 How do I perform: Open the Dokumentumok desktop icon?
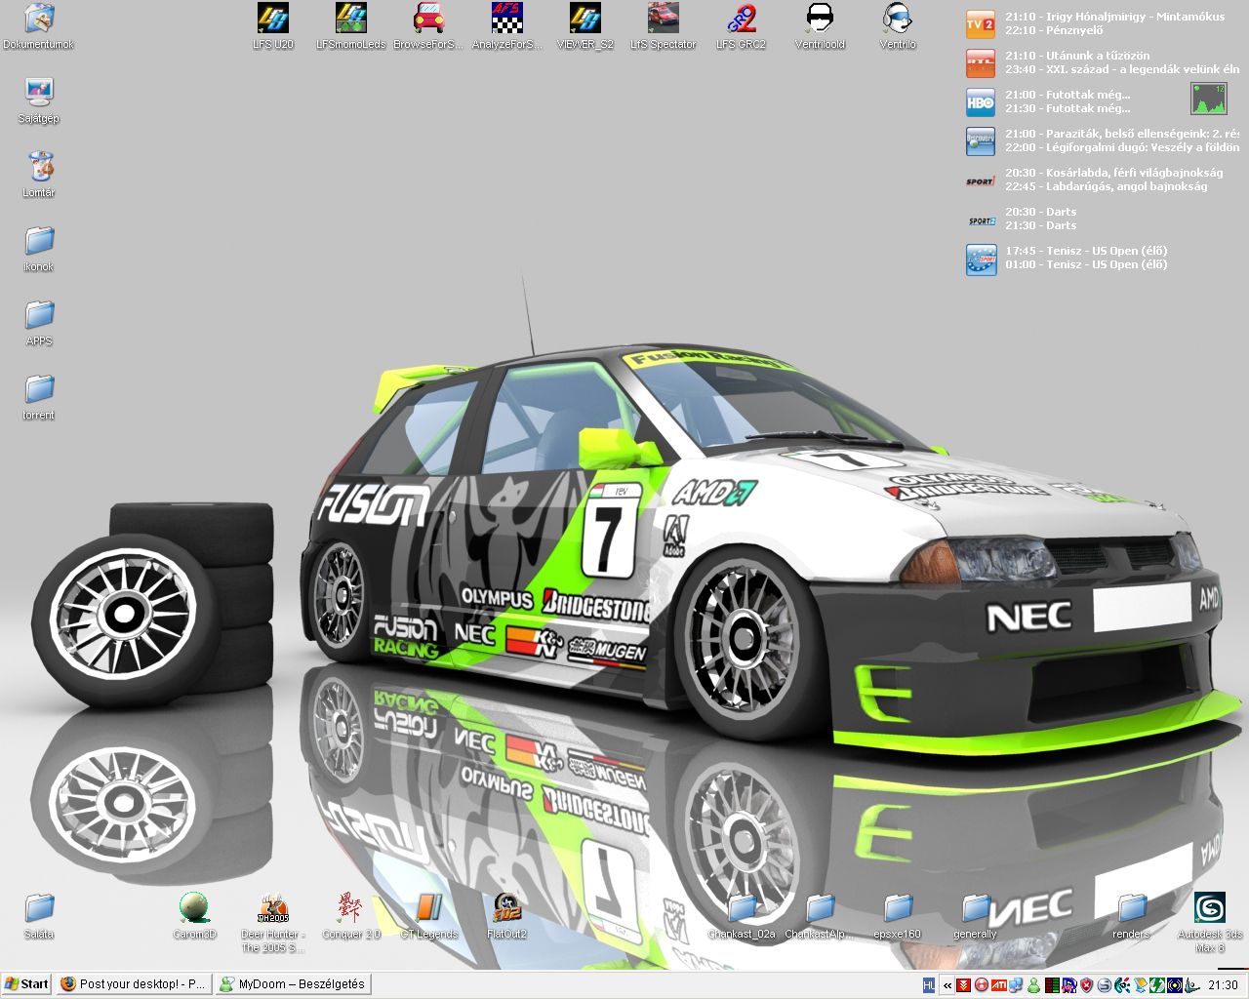(39, 26)
